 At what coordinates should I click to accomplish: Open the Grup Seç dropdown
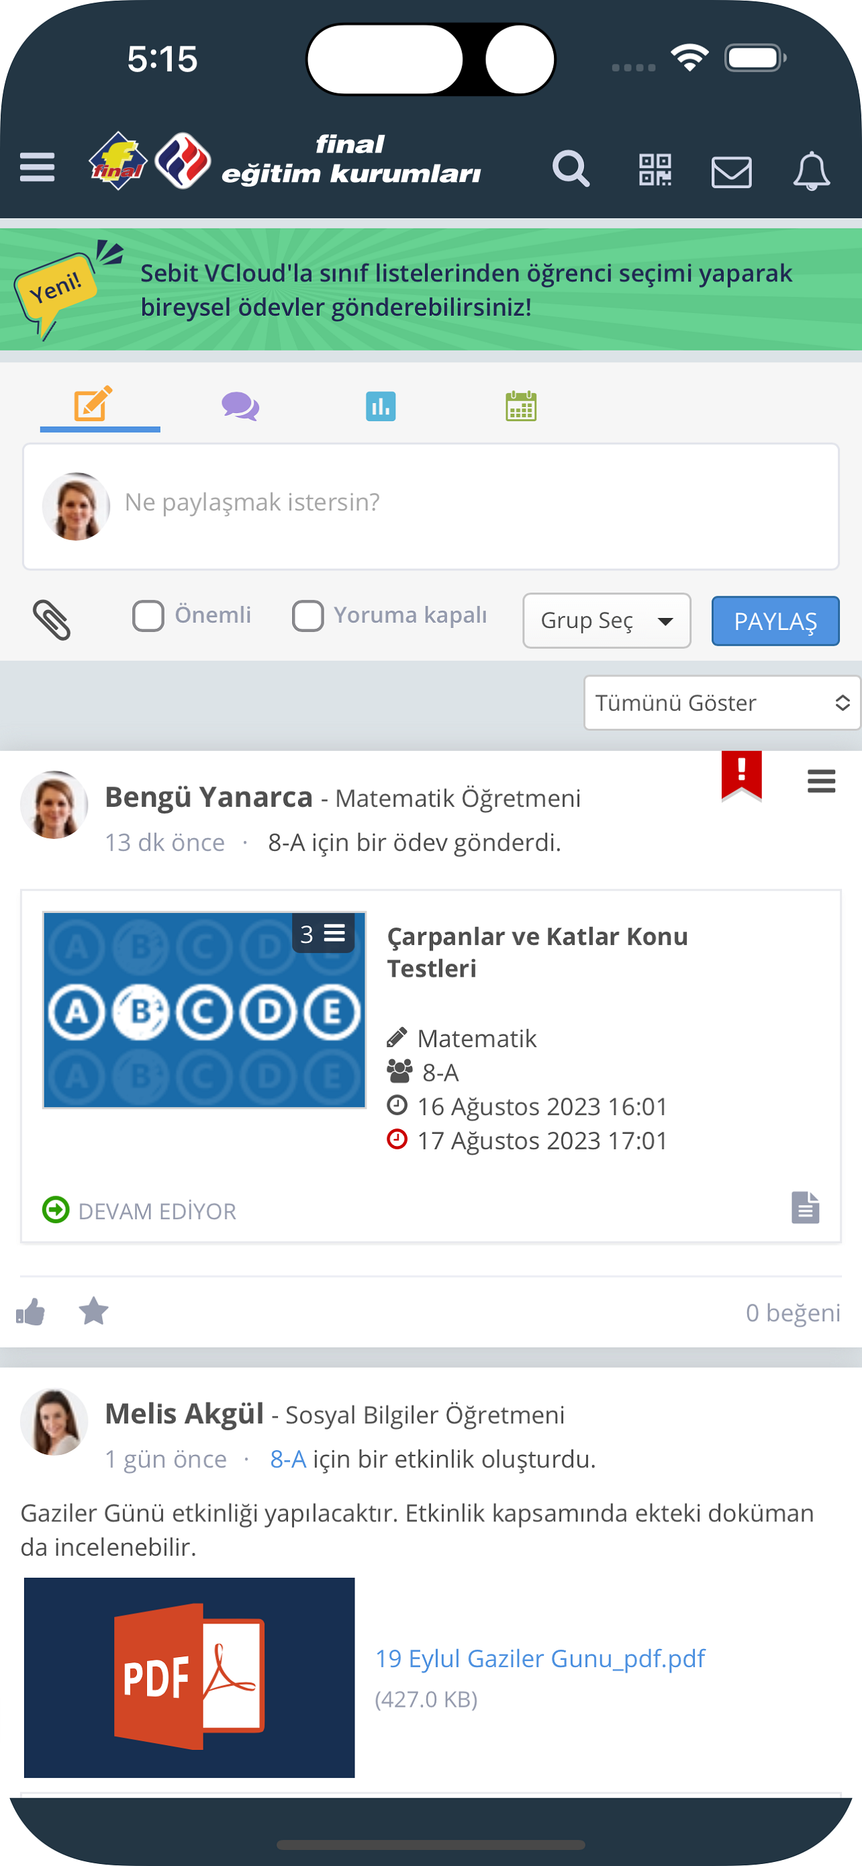(606, 621)
